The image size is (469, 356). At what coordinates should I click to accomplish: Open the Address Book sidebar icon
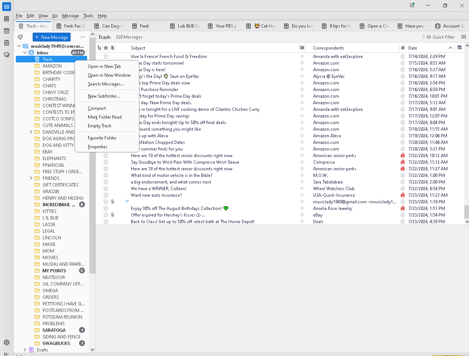coord(7,19)
